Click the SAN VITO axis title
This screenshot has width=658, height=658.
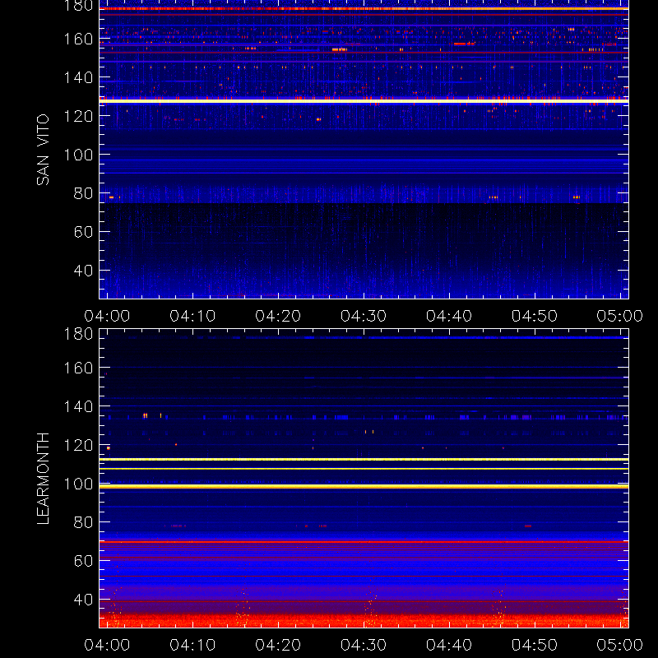tap(43, 150)
